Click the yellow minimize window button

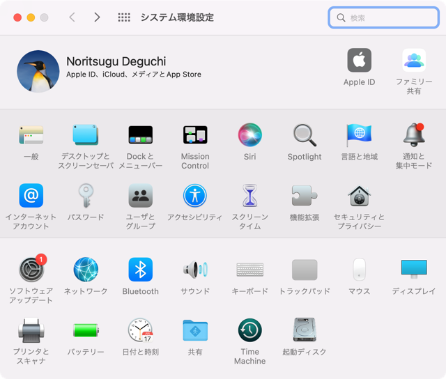pos(31,17)
